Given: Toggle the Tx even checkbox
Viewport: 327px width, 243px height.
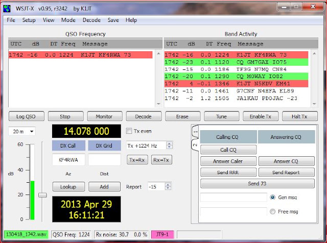Looking at the screenshot, I should (x=129, y=131).
